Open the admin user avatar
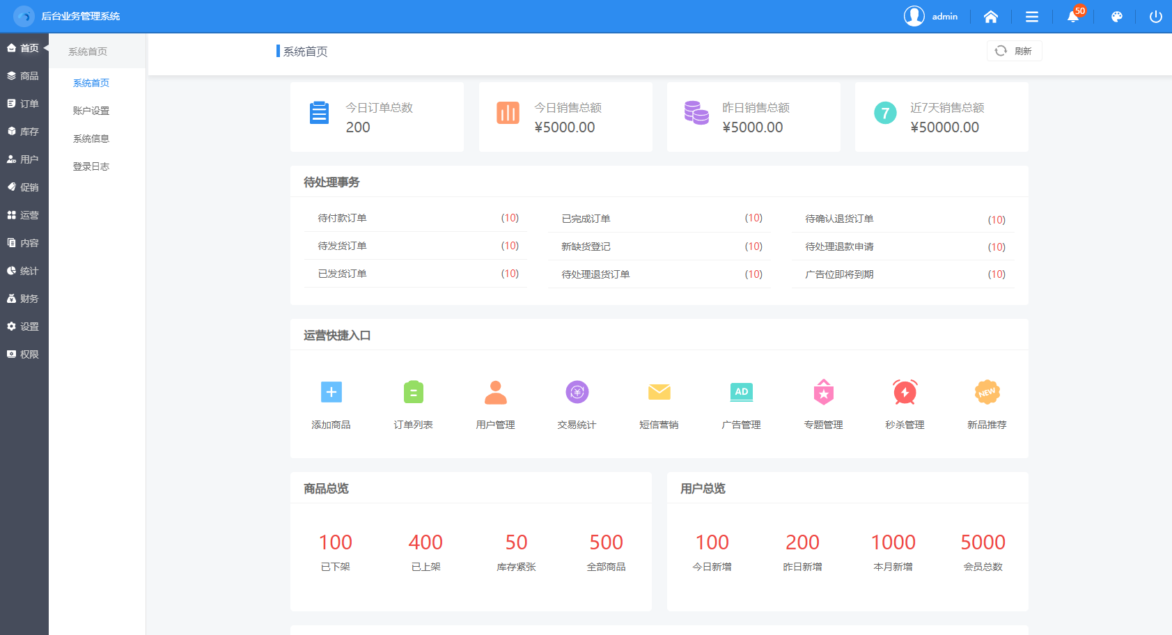Screen dimensions: 1172x635 coord(914,16)
